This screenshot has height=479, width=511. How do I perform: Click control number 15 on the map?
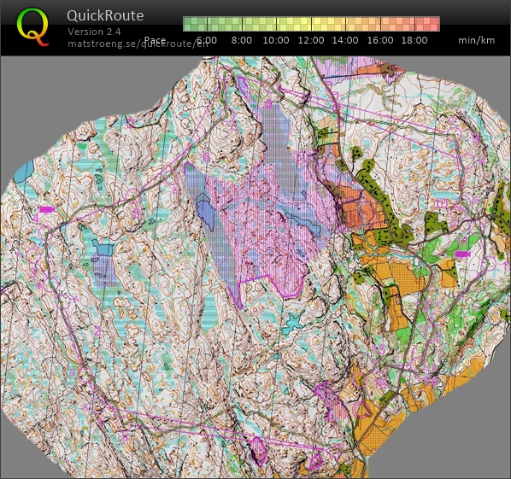pos(379,349)
